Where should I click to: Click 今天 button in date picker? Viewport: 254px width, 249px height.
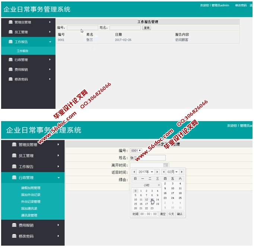click(x=171, y=214)
